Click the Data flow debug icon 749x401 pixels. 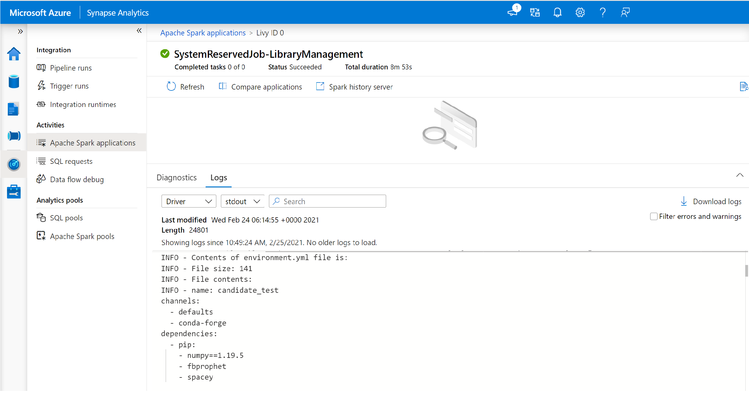(x=41, y=179)
